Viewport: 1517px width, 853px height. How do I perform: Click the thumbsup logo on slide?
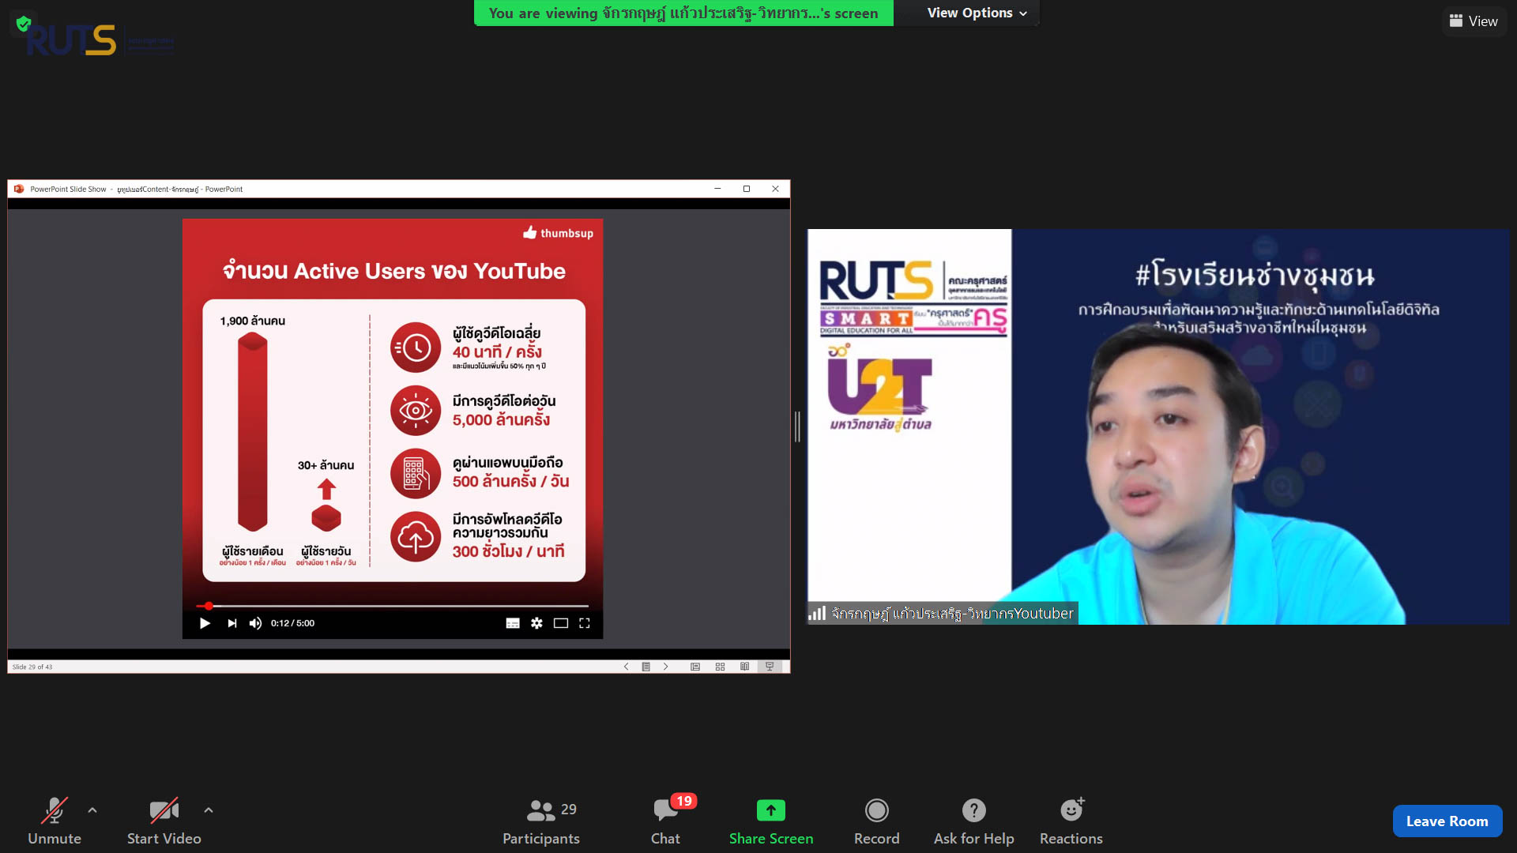tap(558, 233)
